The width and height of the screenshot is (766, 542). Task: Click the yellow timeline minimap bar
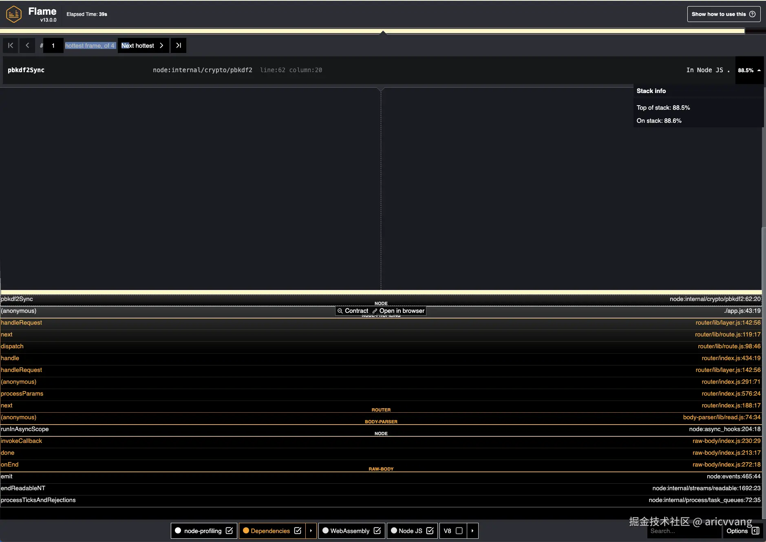(x=367, y=30)
